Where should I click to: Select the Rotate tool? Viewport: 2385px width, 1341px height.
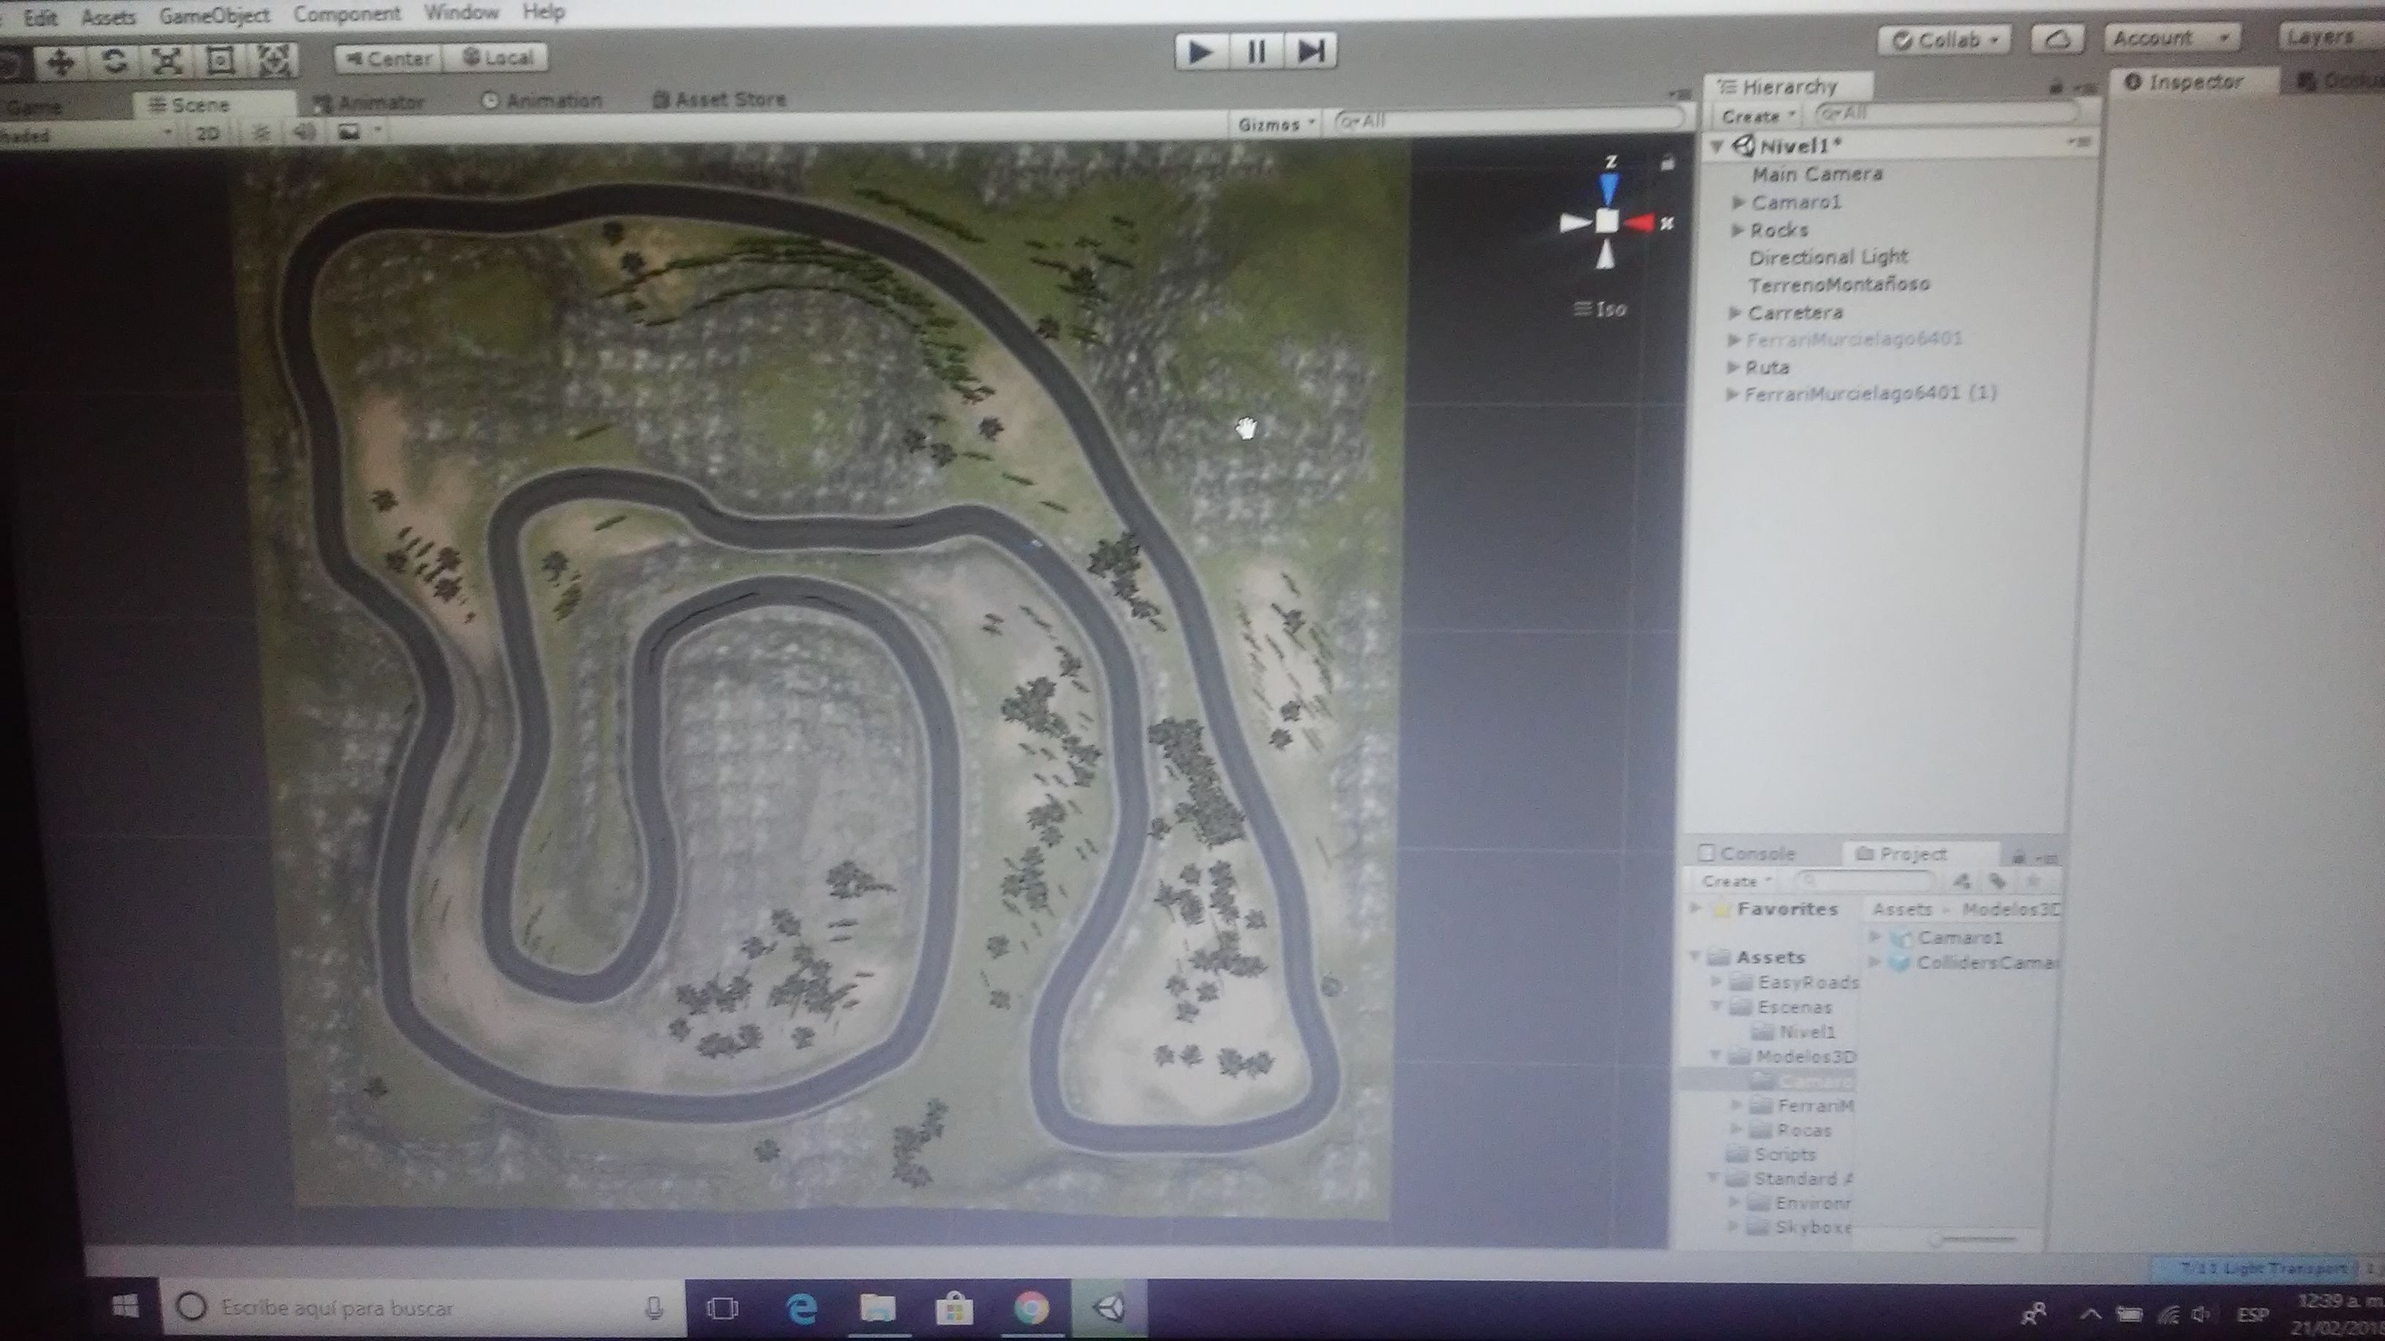(x=114, y=61)
